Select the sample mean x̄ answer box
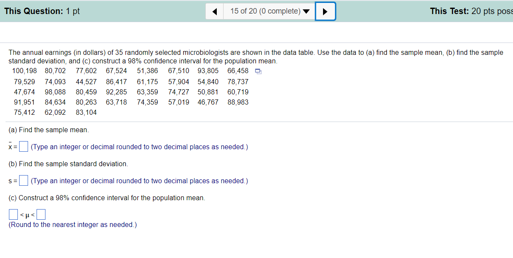The width and height of the screenshot is (513, 258). [x=24, y=147]
